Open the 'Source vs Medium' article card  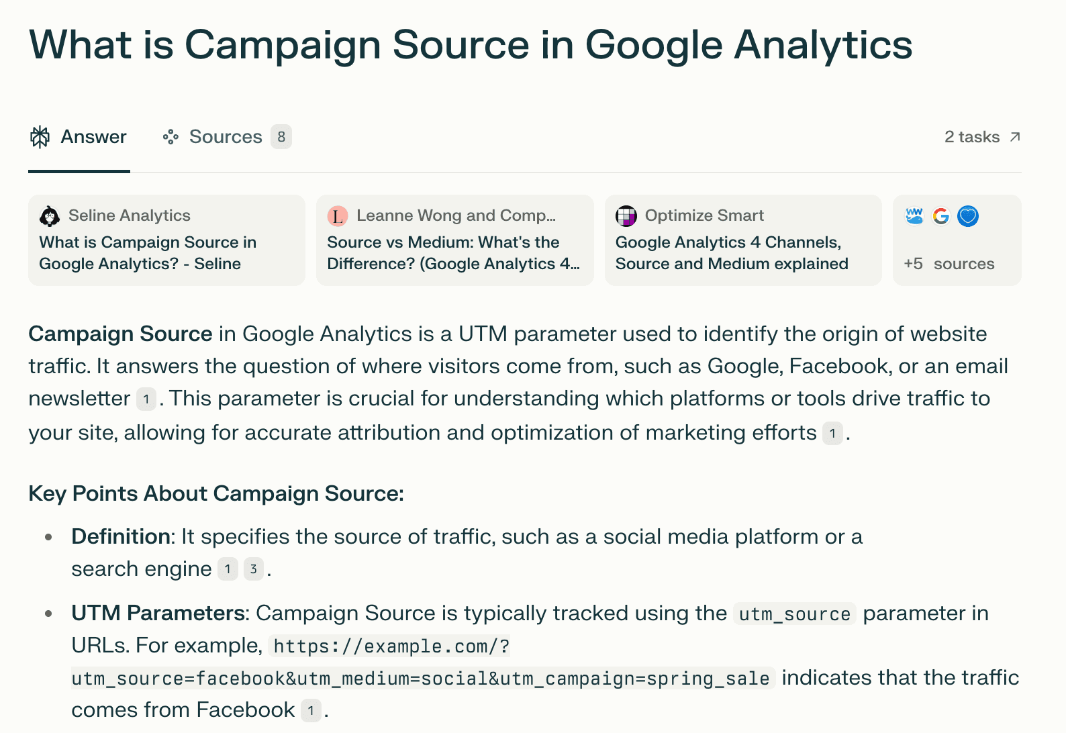coord(454,240)
